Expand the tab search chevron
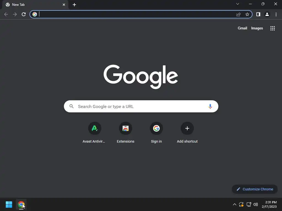 238,4
